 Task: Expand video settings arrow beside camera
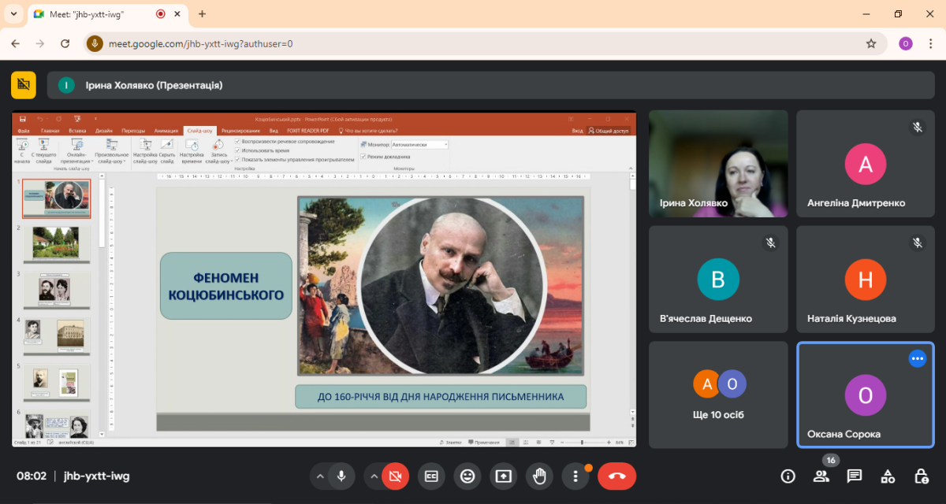click(x=374, y=476)
